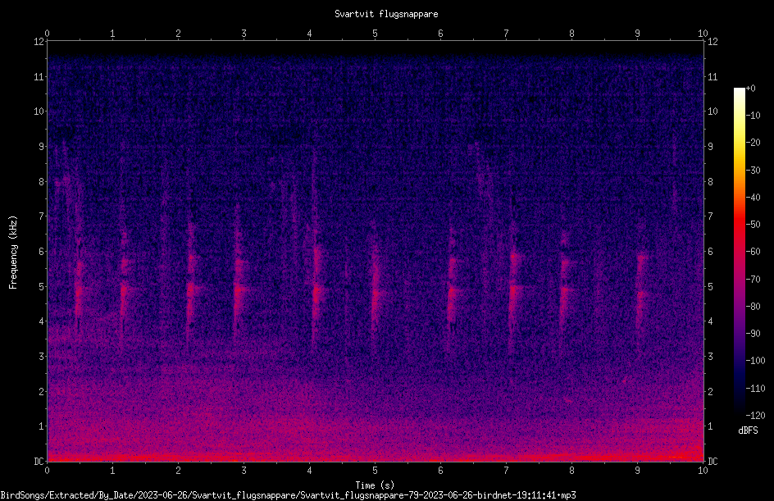This screenshot has height=501, width=774.
Task: Click "0" on the bottom time axis
Action: point(47,471)
